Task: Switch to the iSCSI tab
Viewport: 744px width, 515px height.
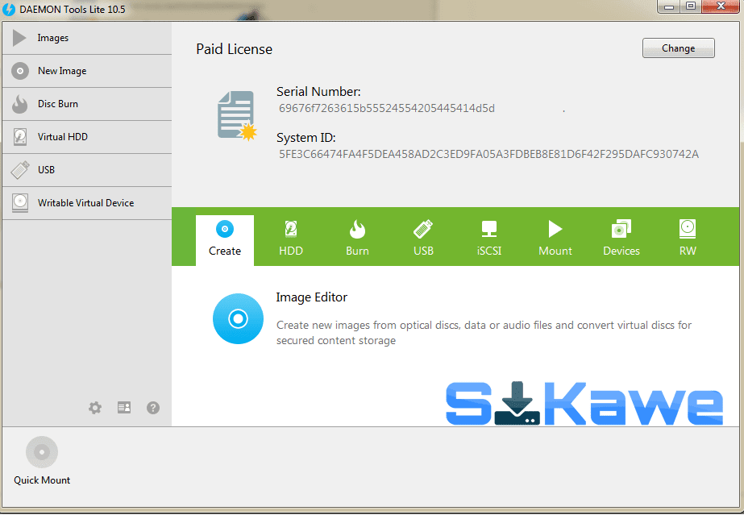Action: pos(489,239)
